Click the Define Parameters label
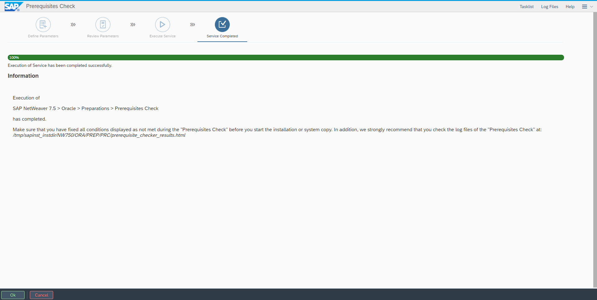 [x=43, y=36]
